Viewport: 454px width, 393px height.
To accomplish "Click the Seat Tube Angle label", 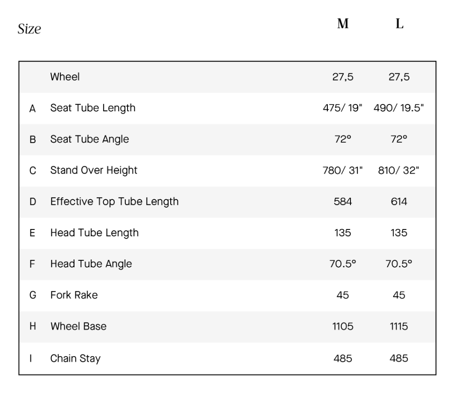I will tap(89, 139).
